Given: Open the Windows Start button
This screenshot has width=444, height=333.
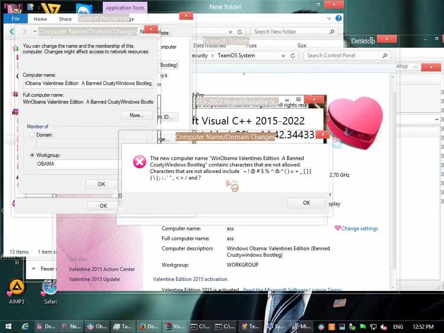Looking at the screenshot, I should 9,326.
